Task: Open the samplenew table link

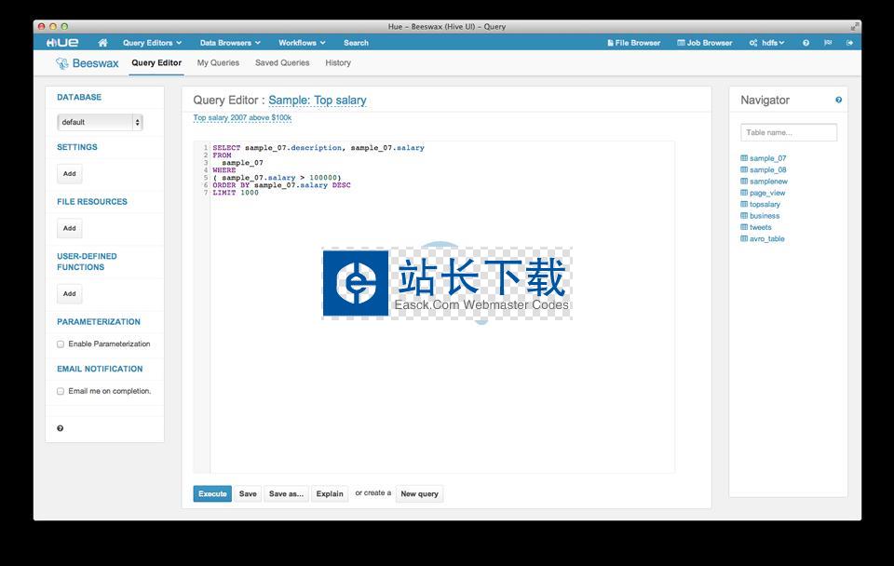Action: click(768, 182)
